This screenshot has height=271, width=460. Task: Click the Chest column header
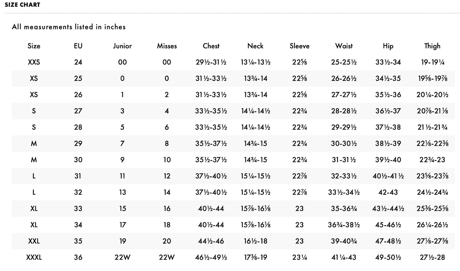click(x=211, y=46)
